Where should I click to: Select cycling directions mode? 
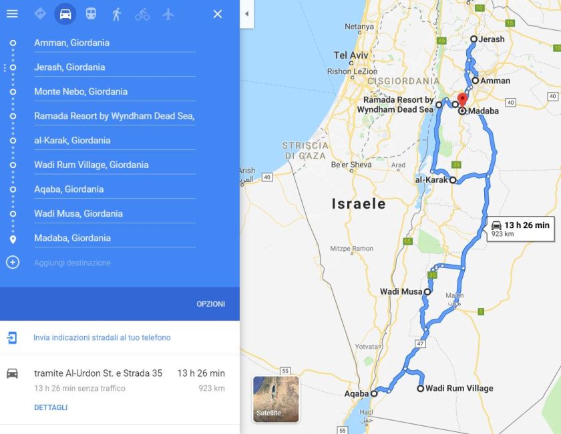pos(142,14)
